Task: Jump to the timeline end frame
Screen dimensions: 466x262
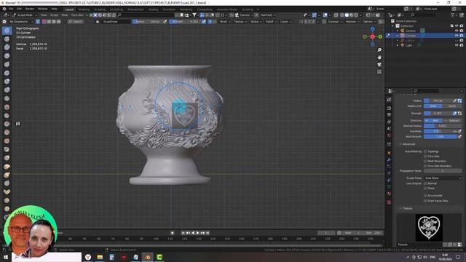Action: (x=208, y=233)
